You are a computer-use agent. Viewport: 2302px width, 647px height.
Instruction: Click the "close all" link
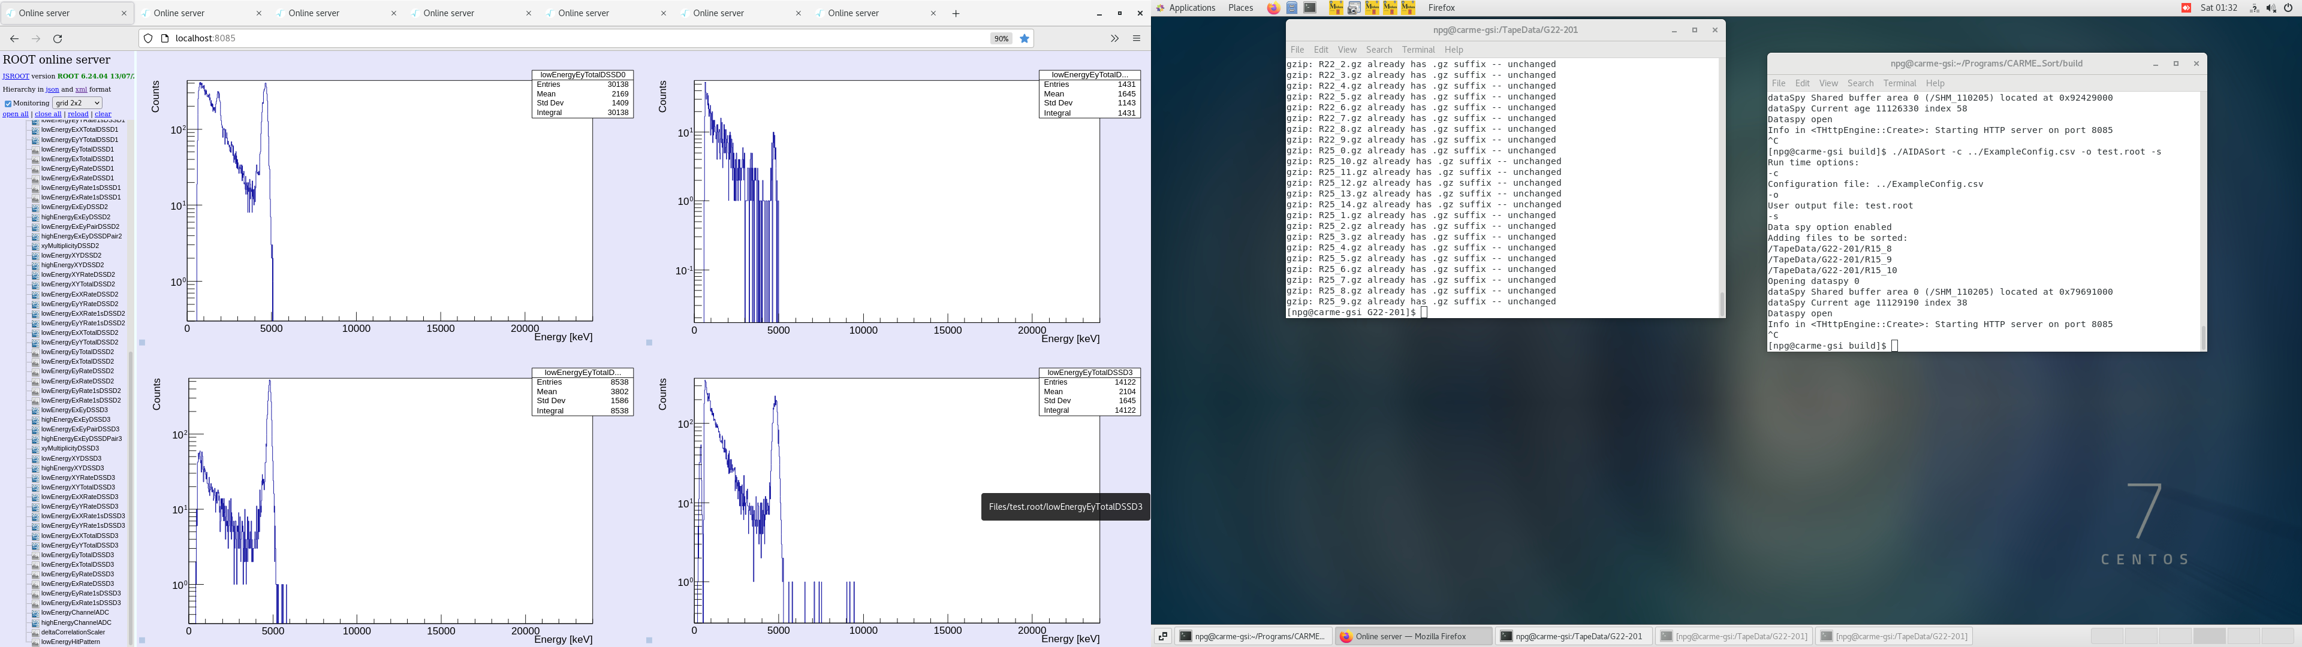tap(48, 114)
